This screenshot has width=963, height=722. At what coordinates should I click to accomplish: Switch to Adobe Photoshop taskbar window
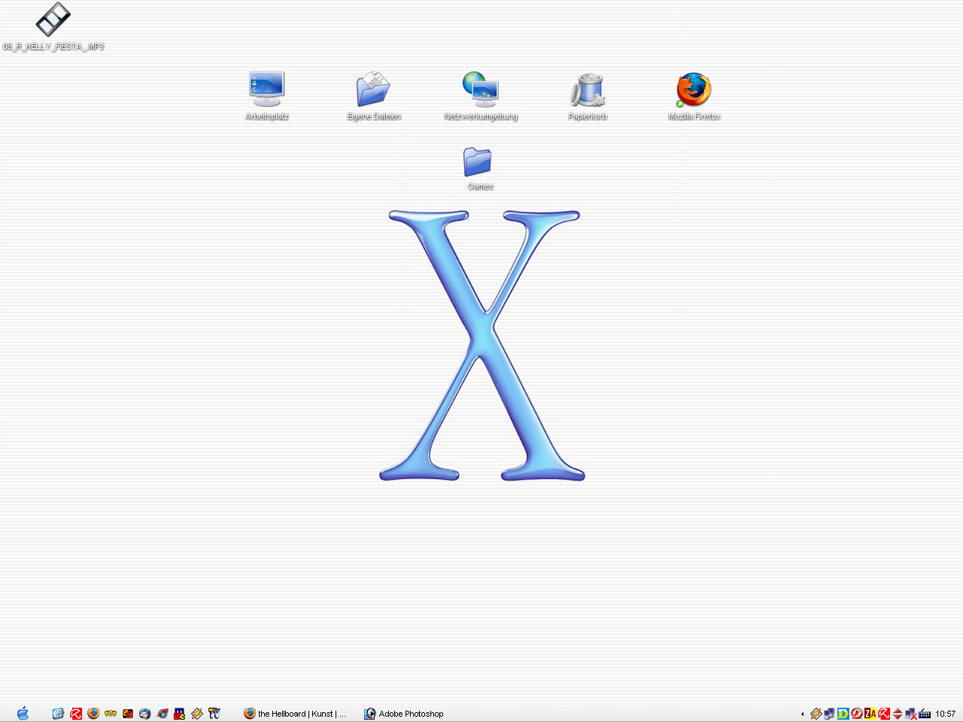pyautogui.click(x=404, y=714)
